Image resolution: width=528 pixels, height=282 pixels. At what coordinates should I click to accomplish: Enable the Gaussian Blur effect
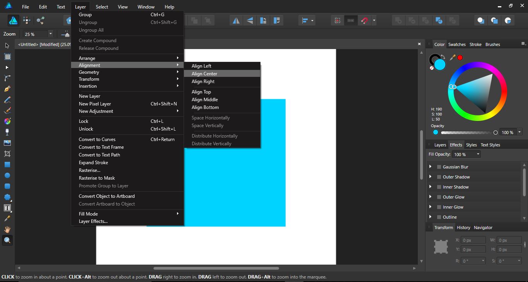tap(439, 166)
